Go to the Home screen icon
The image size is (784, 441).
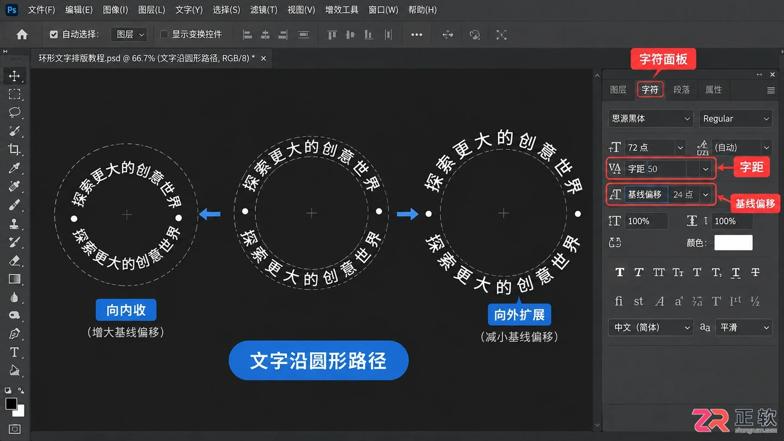[x=22, y=34]
